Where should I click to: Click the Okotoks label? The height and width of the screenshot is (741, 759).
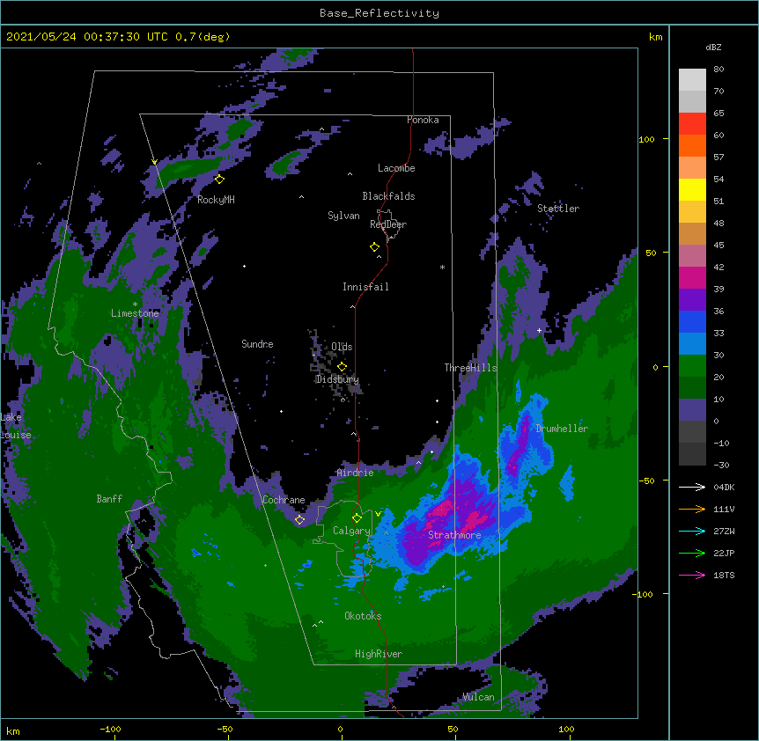tap(363, 616)
